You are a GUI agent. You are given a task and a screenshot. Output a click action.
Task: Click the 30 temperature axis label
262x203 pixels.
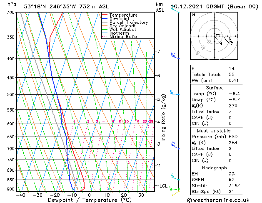(x=141, y=195)
